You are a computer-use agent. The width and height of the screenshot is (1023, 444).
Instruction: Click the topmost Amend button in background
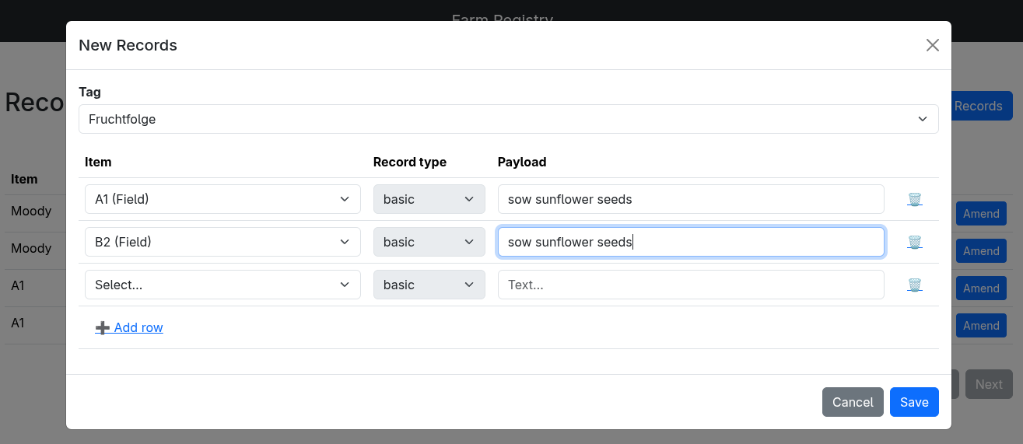pyautogui.click(x=981, y=213)
